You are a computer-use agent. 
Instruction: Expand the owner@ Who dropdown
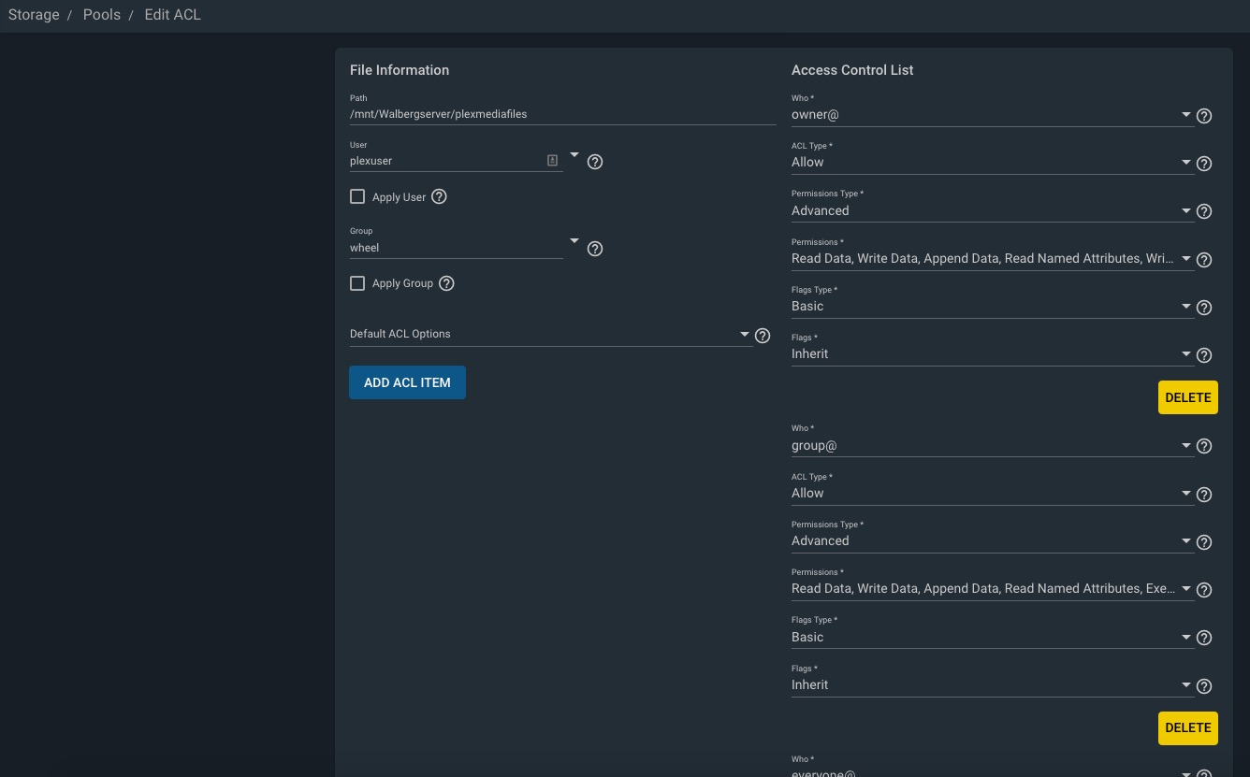(991, 115)
